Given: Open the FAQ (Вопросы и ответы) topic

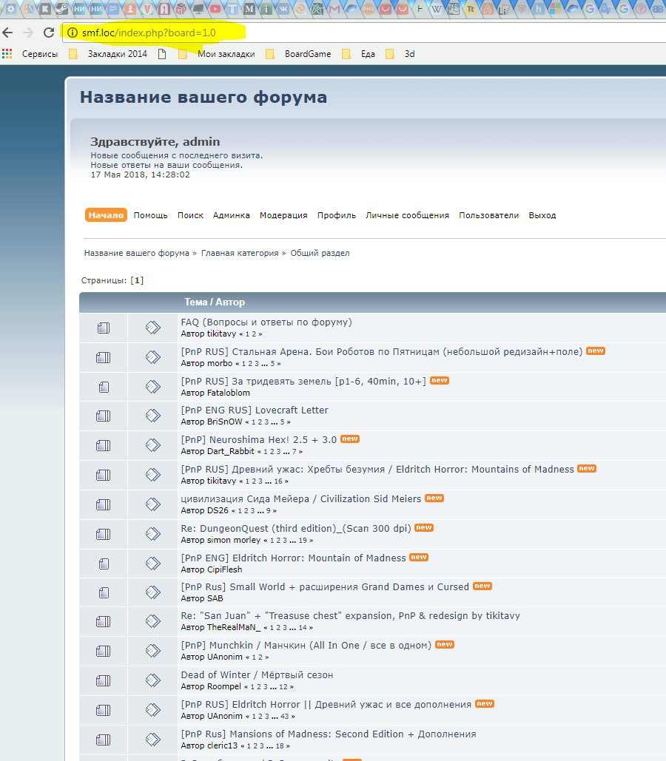Looking at the screenshot, I should (266, 322).
